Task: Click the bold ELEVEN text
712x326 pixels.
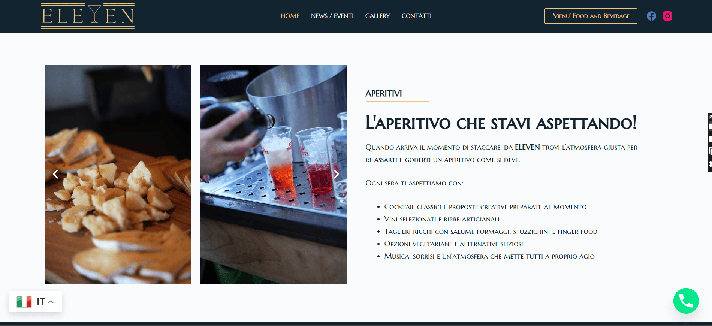Action: pos(527,147)
